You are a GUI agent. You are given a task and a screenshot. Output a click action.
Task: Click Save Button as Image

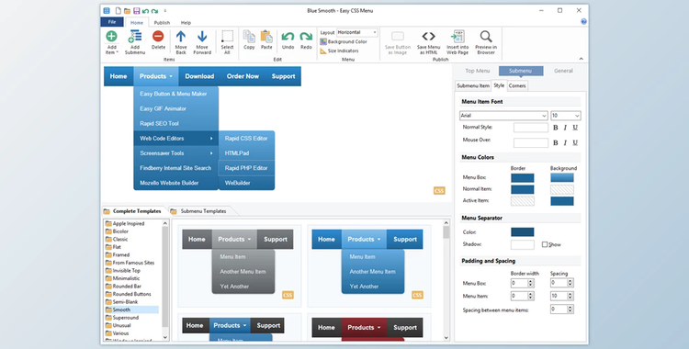(x=398, y=43)
